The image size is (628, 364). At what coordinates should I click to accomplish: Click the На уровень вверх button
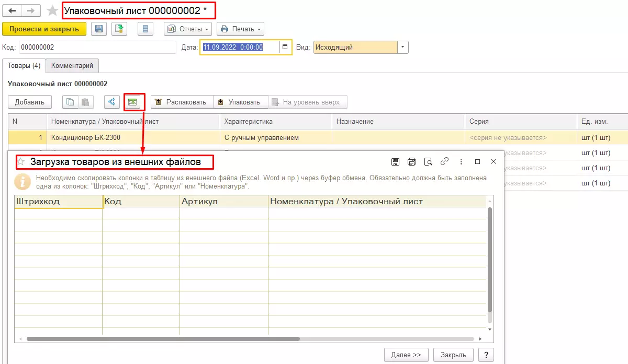point(308,102)
